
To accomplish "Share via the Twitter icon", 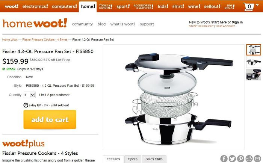I will pyautogui.click(x=232, y=158).
